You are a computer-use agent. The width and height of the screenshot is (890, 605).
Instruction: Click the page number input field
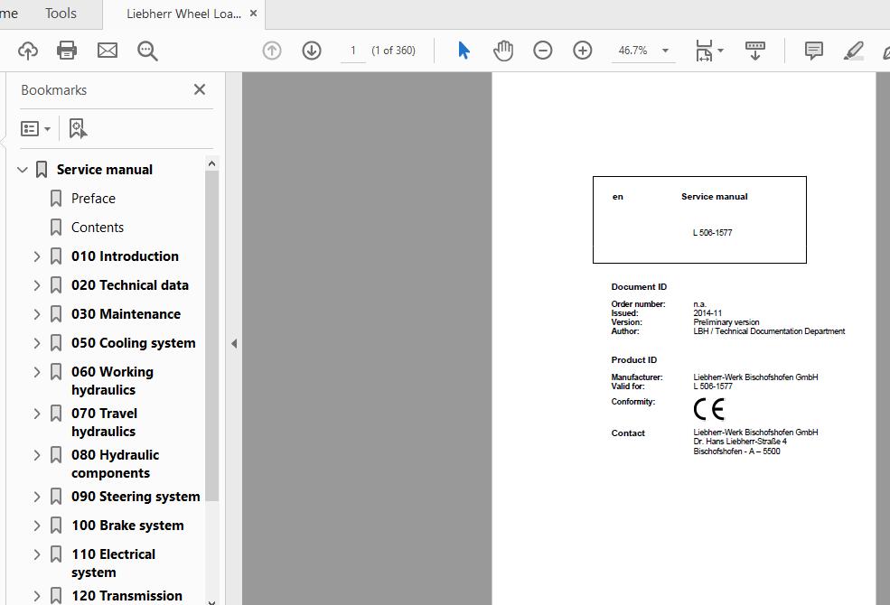pos(353,51)
